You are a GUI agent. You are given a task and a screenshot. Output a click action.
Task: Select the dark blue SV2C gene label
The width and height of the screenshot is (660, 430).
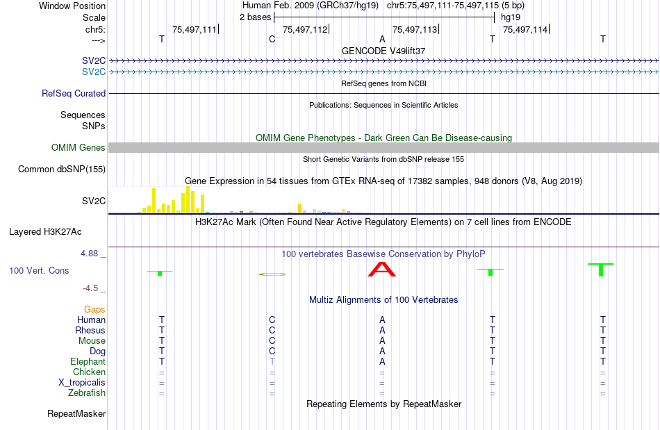click(94, 60)
